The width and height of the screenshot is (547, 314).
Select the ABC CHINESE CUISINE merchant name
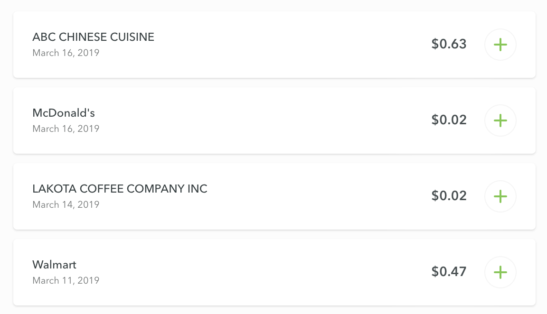93,37
